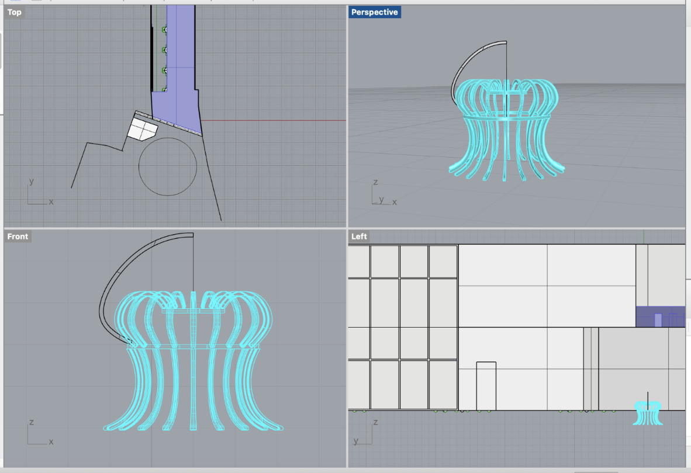Open the Top viewport title menu
This screenshot has height=473, width=691.
point(14,12)
